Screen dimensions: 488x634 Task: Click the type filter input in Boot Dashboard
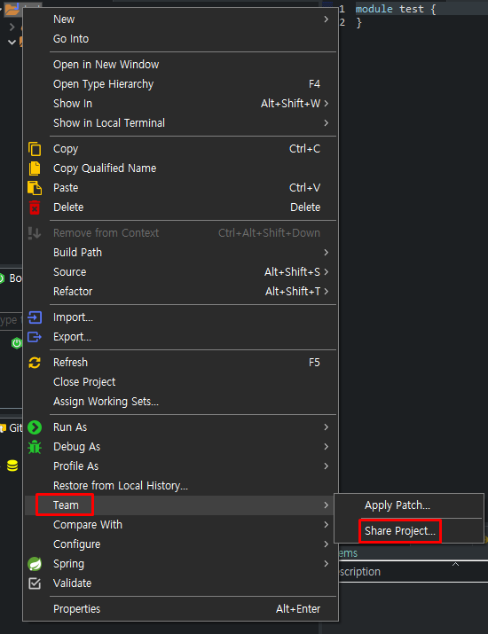coord(11,320)
